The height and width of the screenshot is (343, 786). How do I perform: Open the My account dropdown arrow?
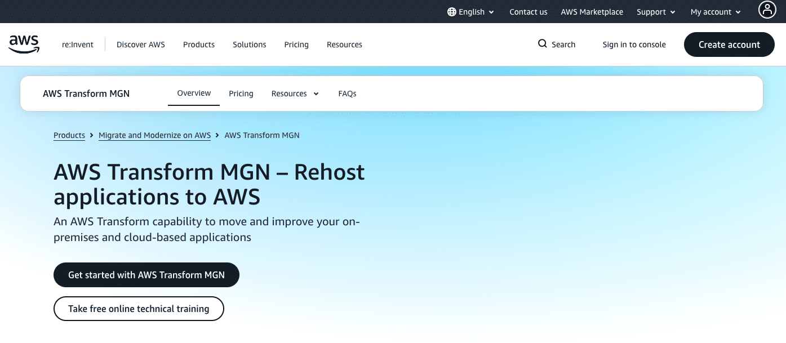click(x=738, y=12)
